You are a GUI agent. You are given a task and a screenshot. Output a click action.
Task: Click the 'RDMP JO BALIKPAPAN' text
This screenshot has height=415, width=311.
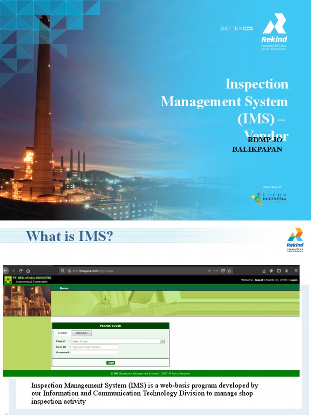coord(257,145)
